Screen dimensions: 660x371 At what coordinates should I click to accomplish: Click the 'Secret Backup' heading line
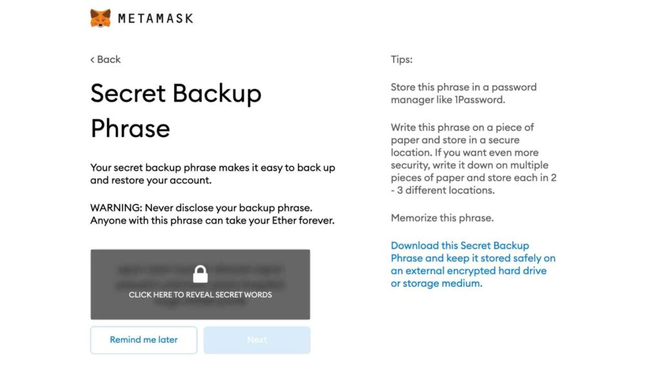click(x=176, y=93)
